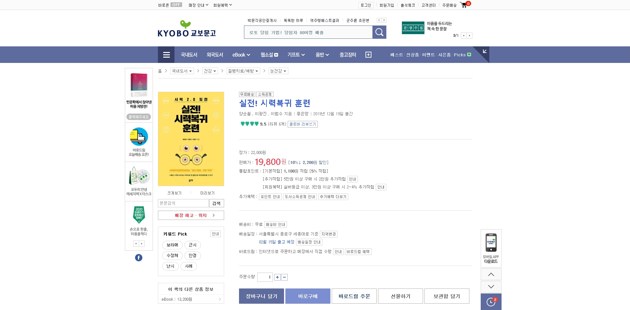Open the recently viewed clock icon
Image resolution: width=630 pixels, height=310 pixels.
pos(491,302)
